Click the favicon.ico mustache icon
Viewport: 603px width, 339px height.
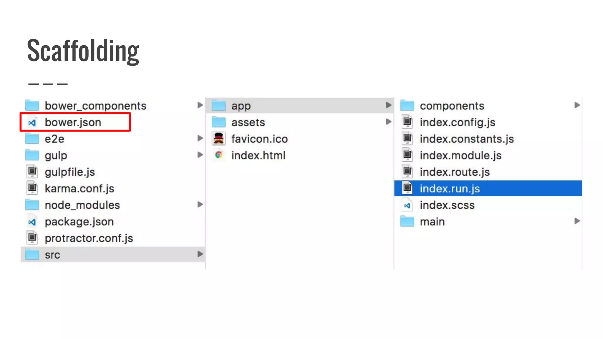pos(218,139)
